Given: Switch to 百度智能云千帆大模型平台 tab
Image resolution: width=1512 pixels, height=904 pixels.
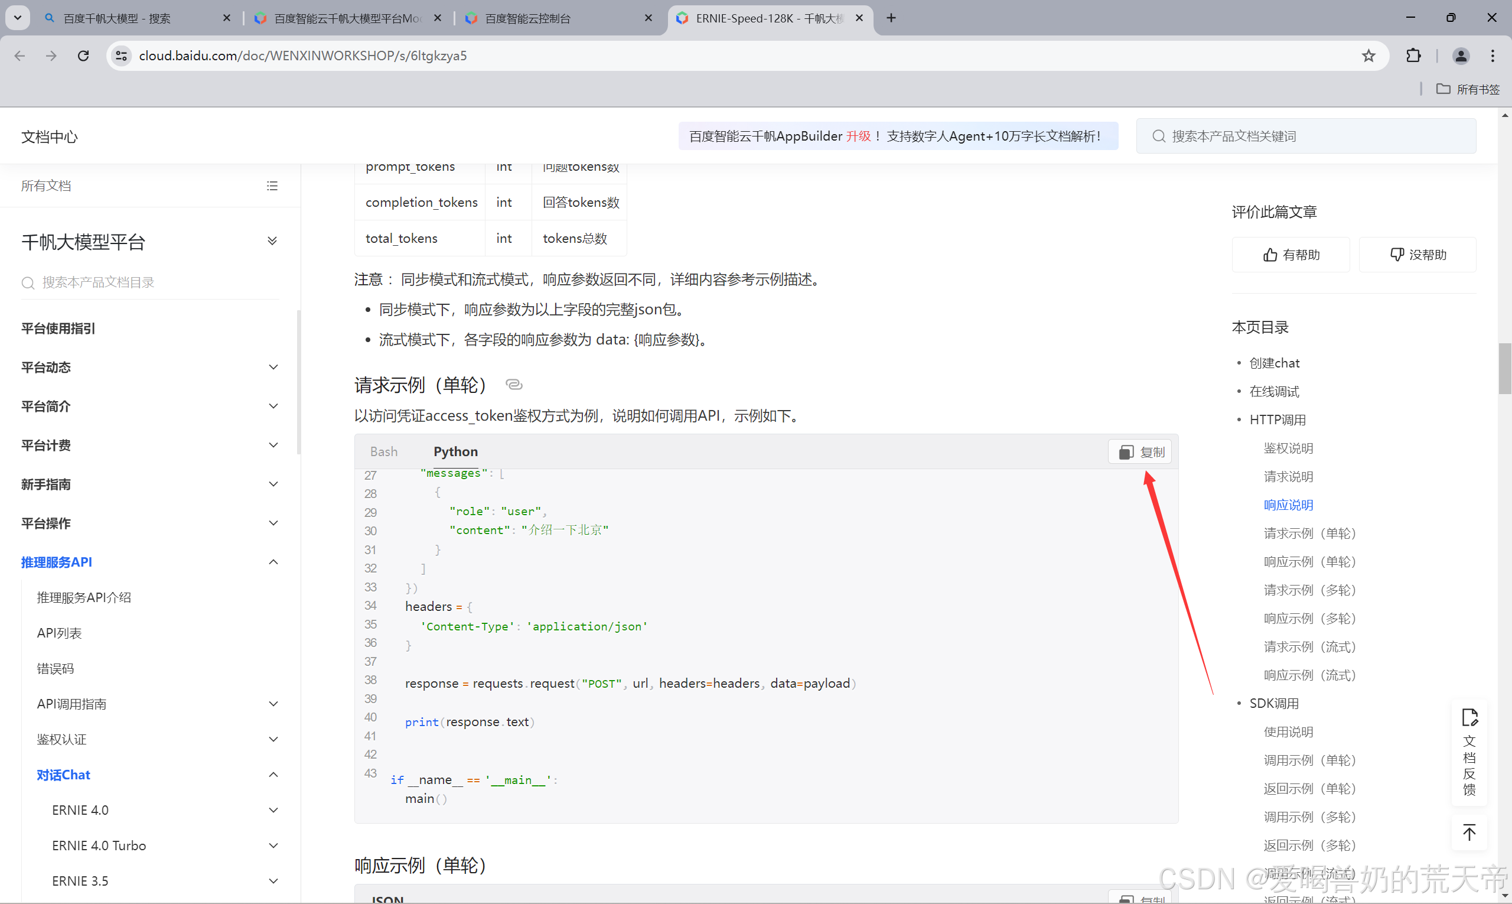Looking at the screenshot, I should (x=348, y=18).
